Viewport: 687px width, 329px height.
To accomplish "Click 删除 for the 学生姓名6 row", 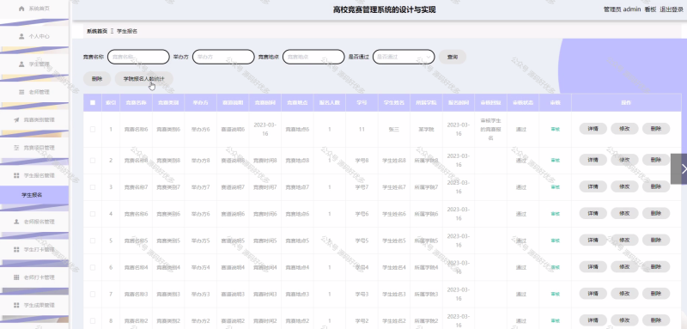I will [x=656, y=213].
